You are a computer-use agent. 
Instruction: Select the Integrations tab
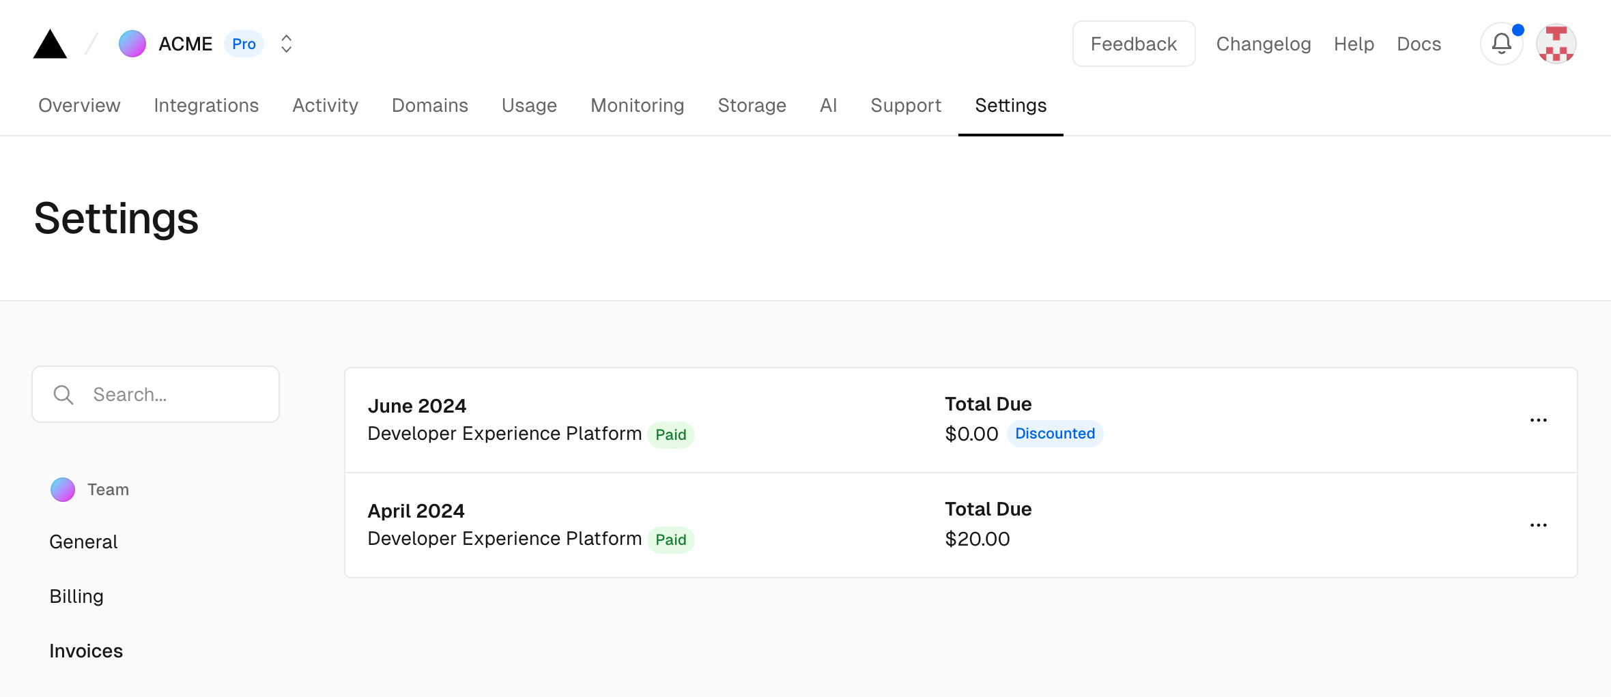click(x=206, y=106)
